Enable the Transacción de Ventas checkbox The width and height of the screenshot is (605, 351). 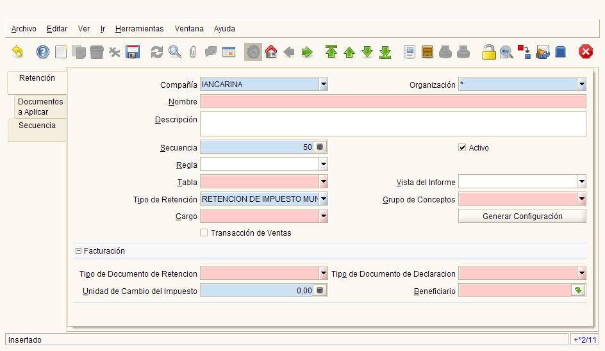[x=204, y=233]
